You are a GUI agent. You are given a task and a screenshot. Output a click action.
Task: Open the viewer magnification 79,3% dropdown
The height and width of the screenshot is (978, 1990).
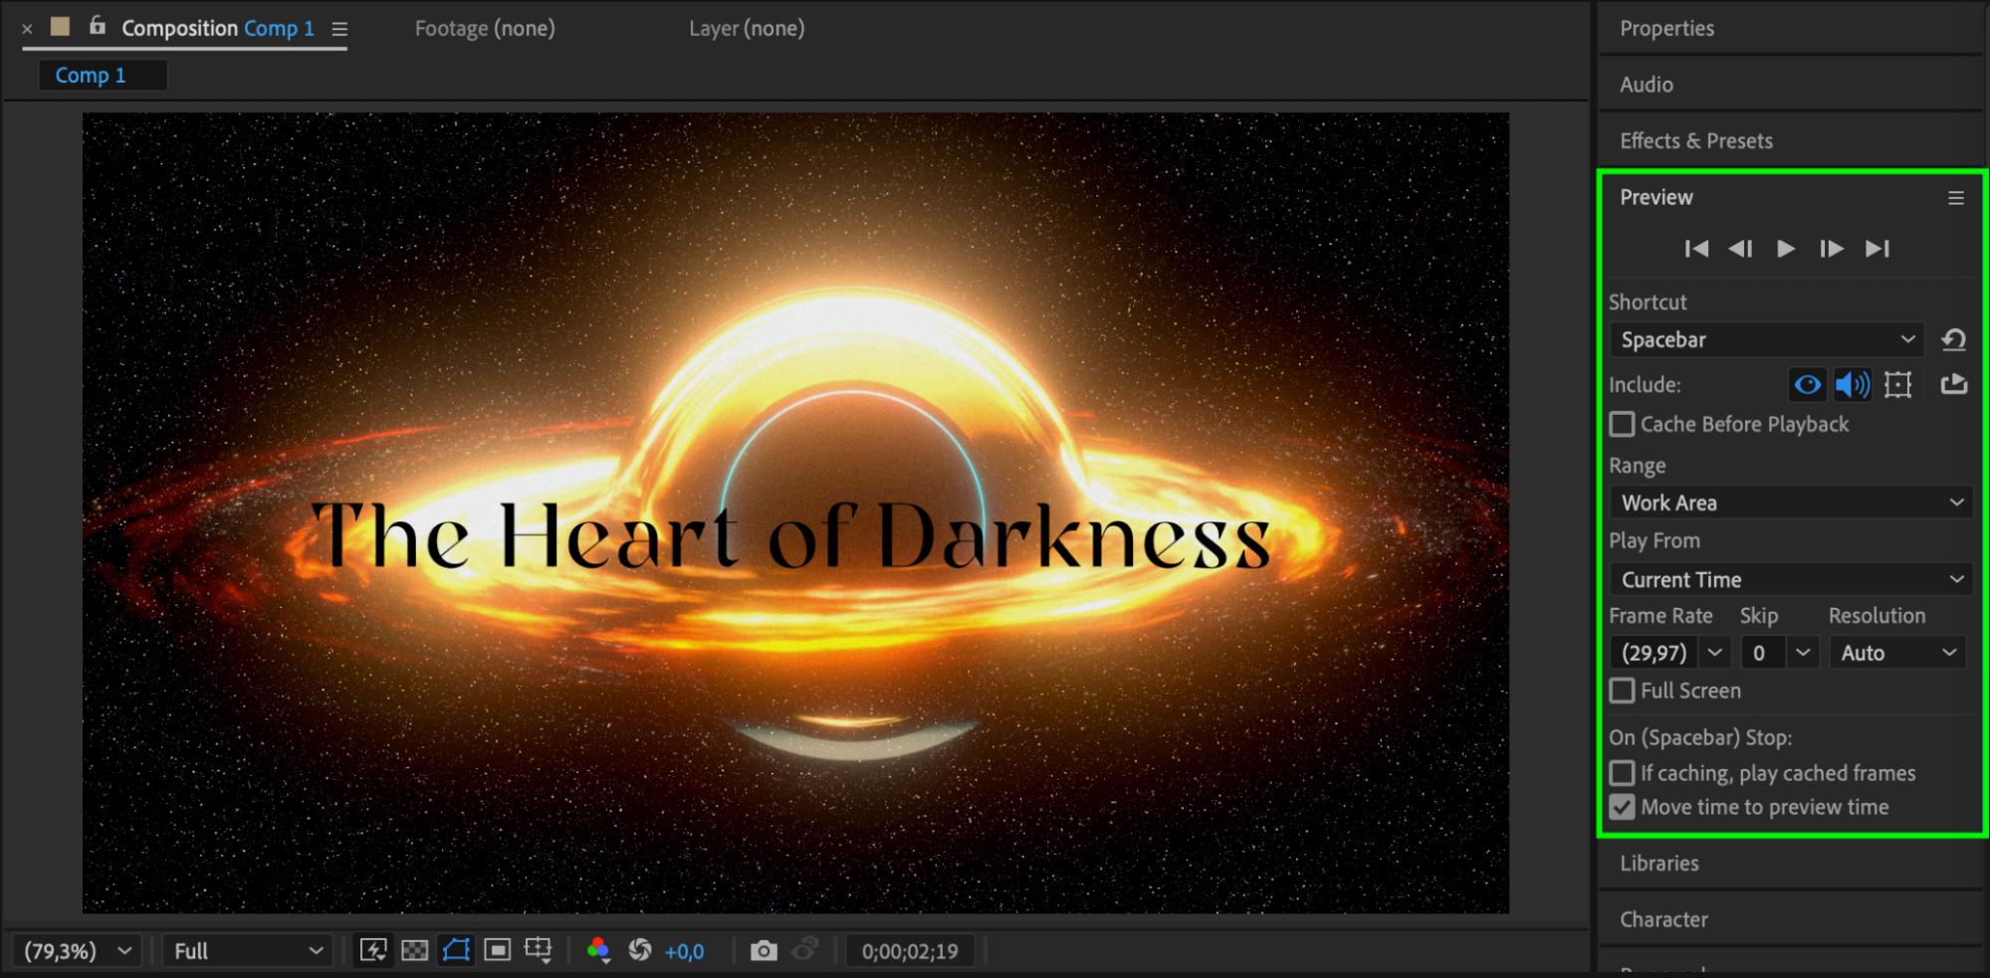pyautogui.click(x=78, y=951)
